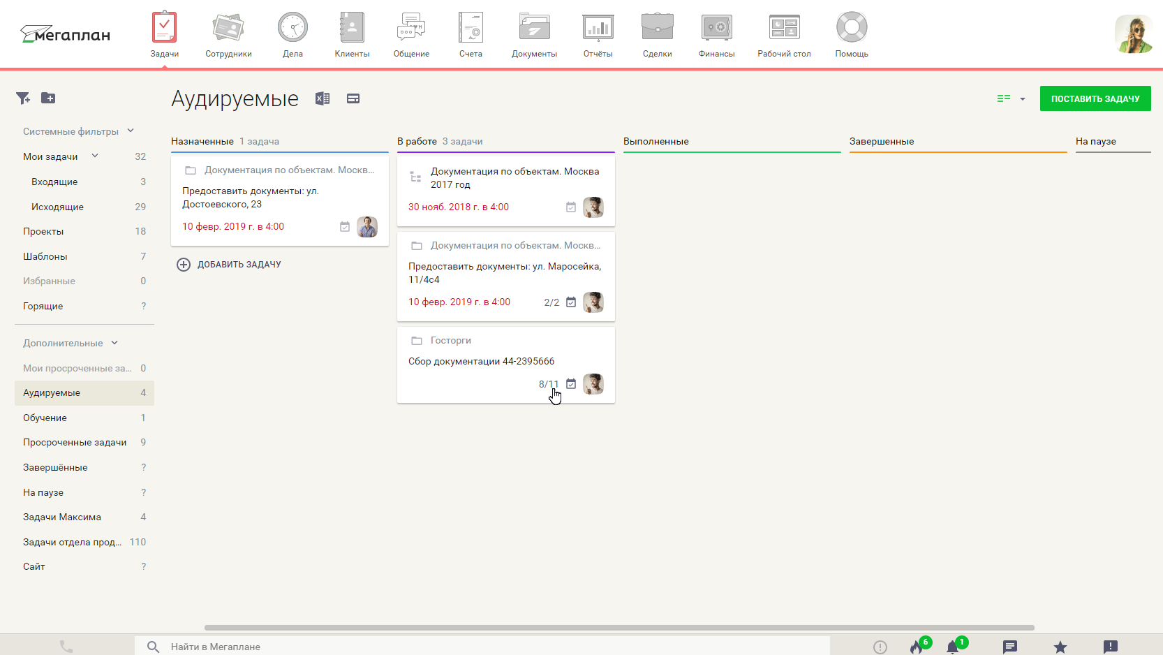Viewport: 1163px width, 655px height.
Task: Open user profile avatar at top right
Action: pos(1133,34)
